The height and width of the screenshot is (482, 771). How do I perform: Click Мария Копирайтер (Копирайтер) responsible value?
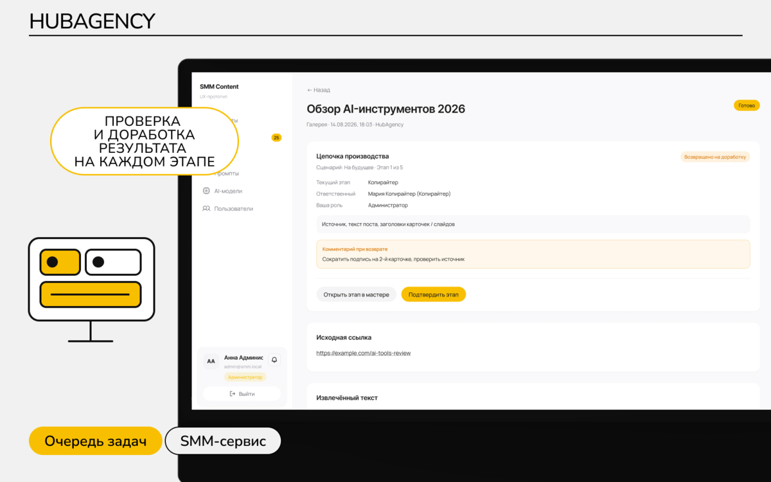409,193
